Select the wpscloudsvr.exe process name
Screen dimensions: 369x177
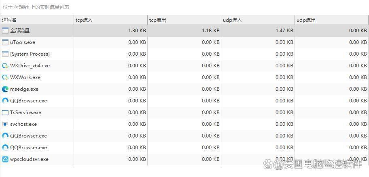point(30,159)
